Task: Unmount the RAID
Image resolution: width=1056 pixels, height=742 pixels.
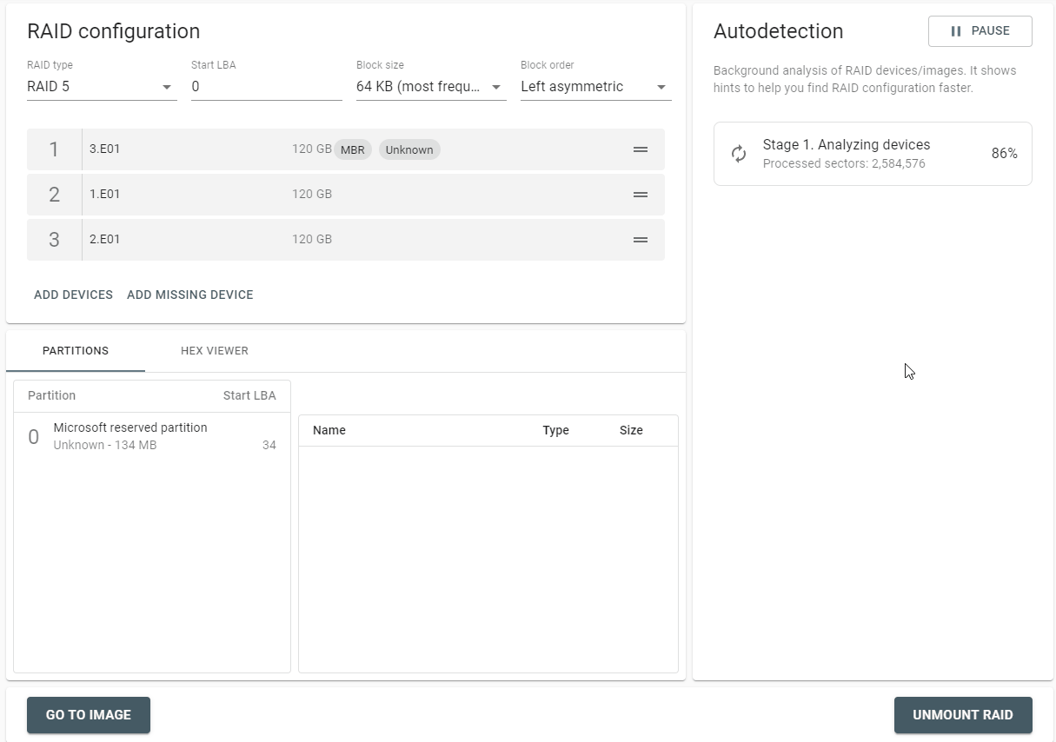Action: tap(963, 715)
